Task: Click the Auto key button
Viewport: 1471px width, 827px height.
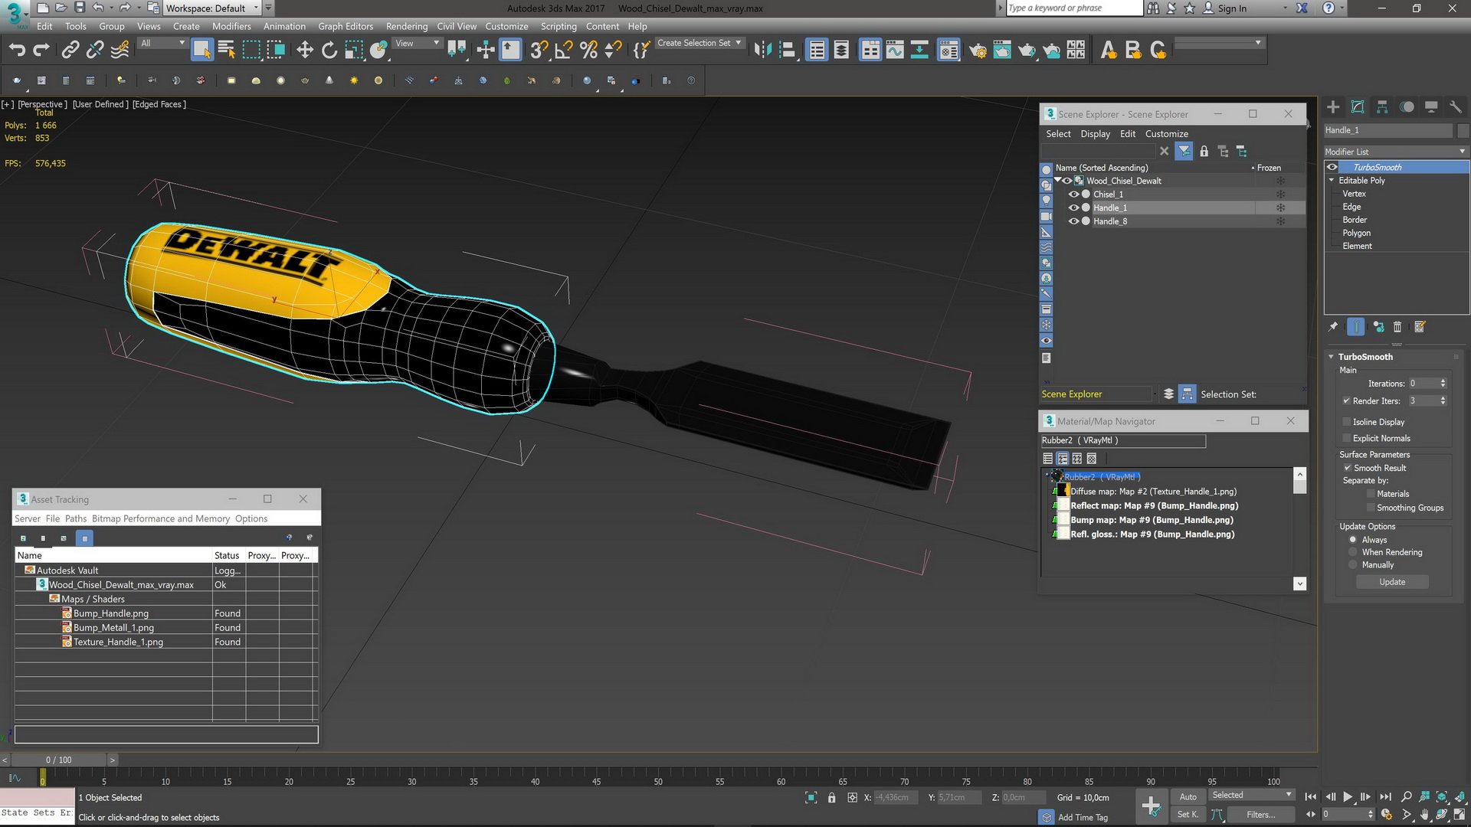Action: point(1188,797)
